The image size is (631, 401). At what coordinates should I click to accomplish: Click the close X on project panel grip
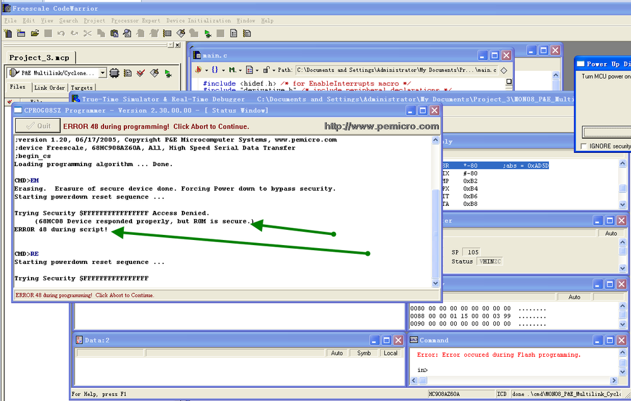point(177,45)
